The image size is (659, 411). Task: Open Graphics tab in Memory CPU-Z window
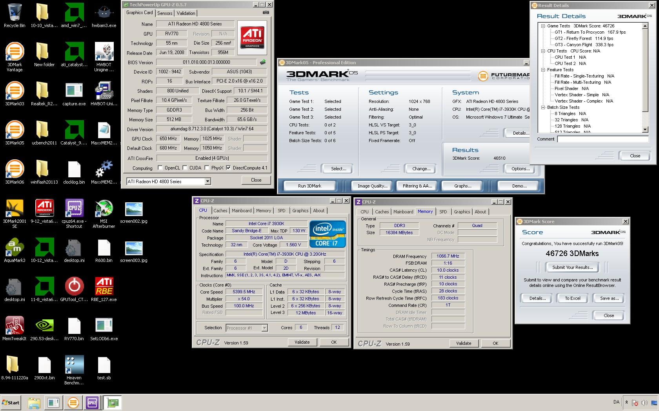(x=462, y=212)
